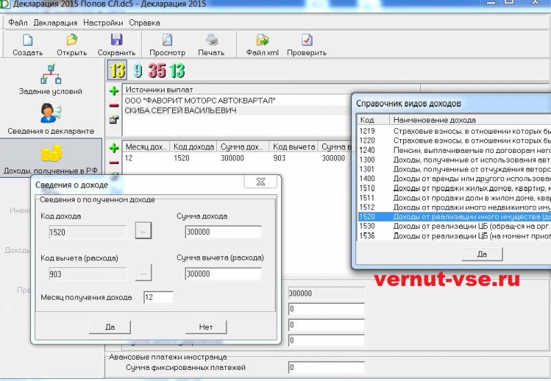Select the 9 percent tax rate
551x381 pixels.
[x=137, y=71]
